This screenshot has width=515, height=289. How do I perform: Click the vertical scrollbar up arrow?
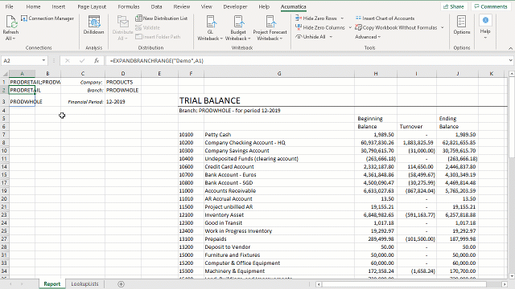pos(512,74)
